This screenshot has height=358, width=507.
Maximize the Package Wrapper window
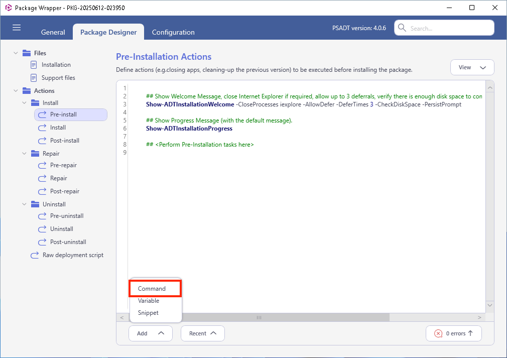tap(472, 8)
